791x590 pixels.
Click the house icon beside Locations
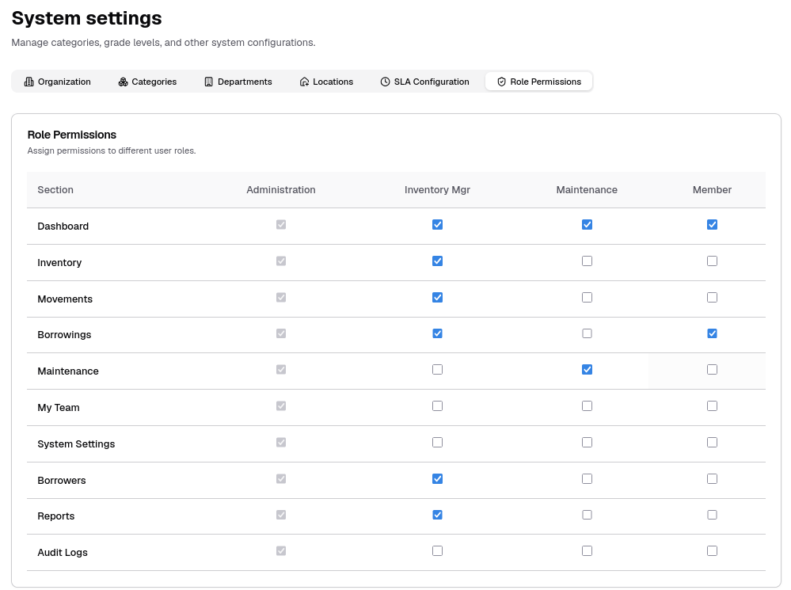click(303, 81)
